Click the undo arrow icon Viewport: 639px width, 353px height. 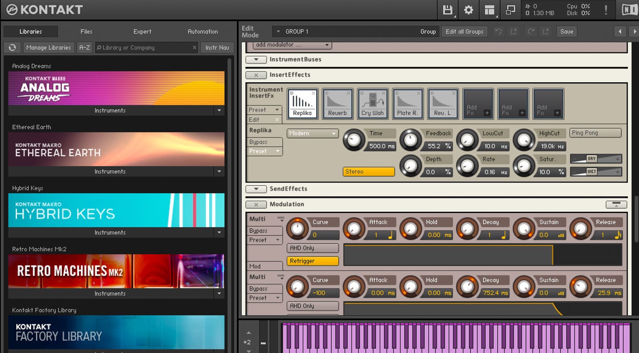[498, 32]
